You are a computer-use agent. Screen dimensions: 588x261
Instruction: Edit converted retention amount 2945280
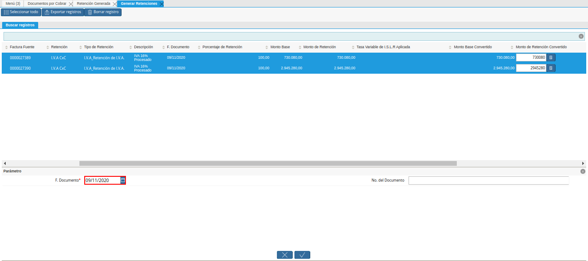pyautogui.click(x=531, y=68)
